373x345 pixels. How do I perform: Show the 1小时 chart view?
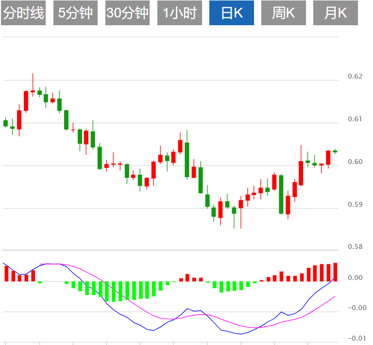(x=179, y=13)
